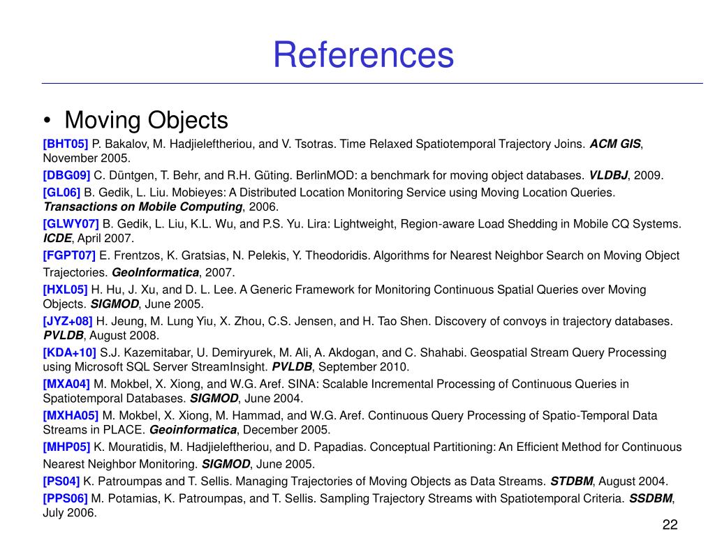Click the [MXHA05] citation key
Viewport: 715px width, 536px height.
(71, 415)
